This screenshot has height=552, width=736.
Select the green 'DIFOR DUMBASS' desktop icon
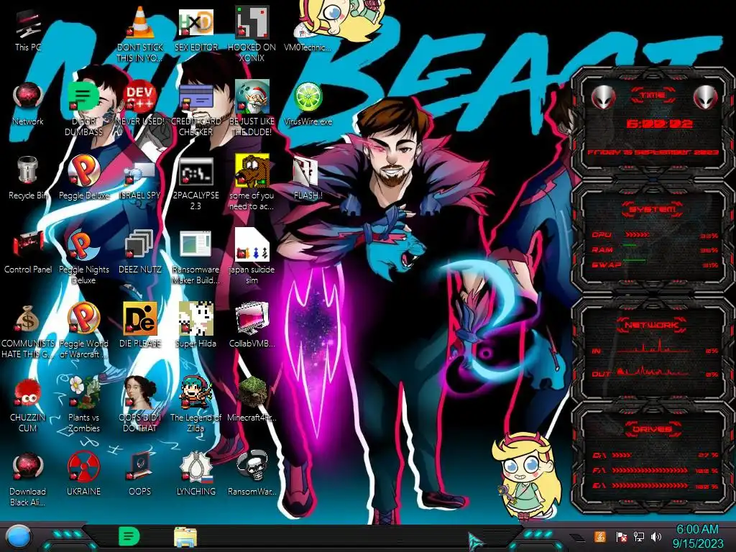click(x=83, y=109)
